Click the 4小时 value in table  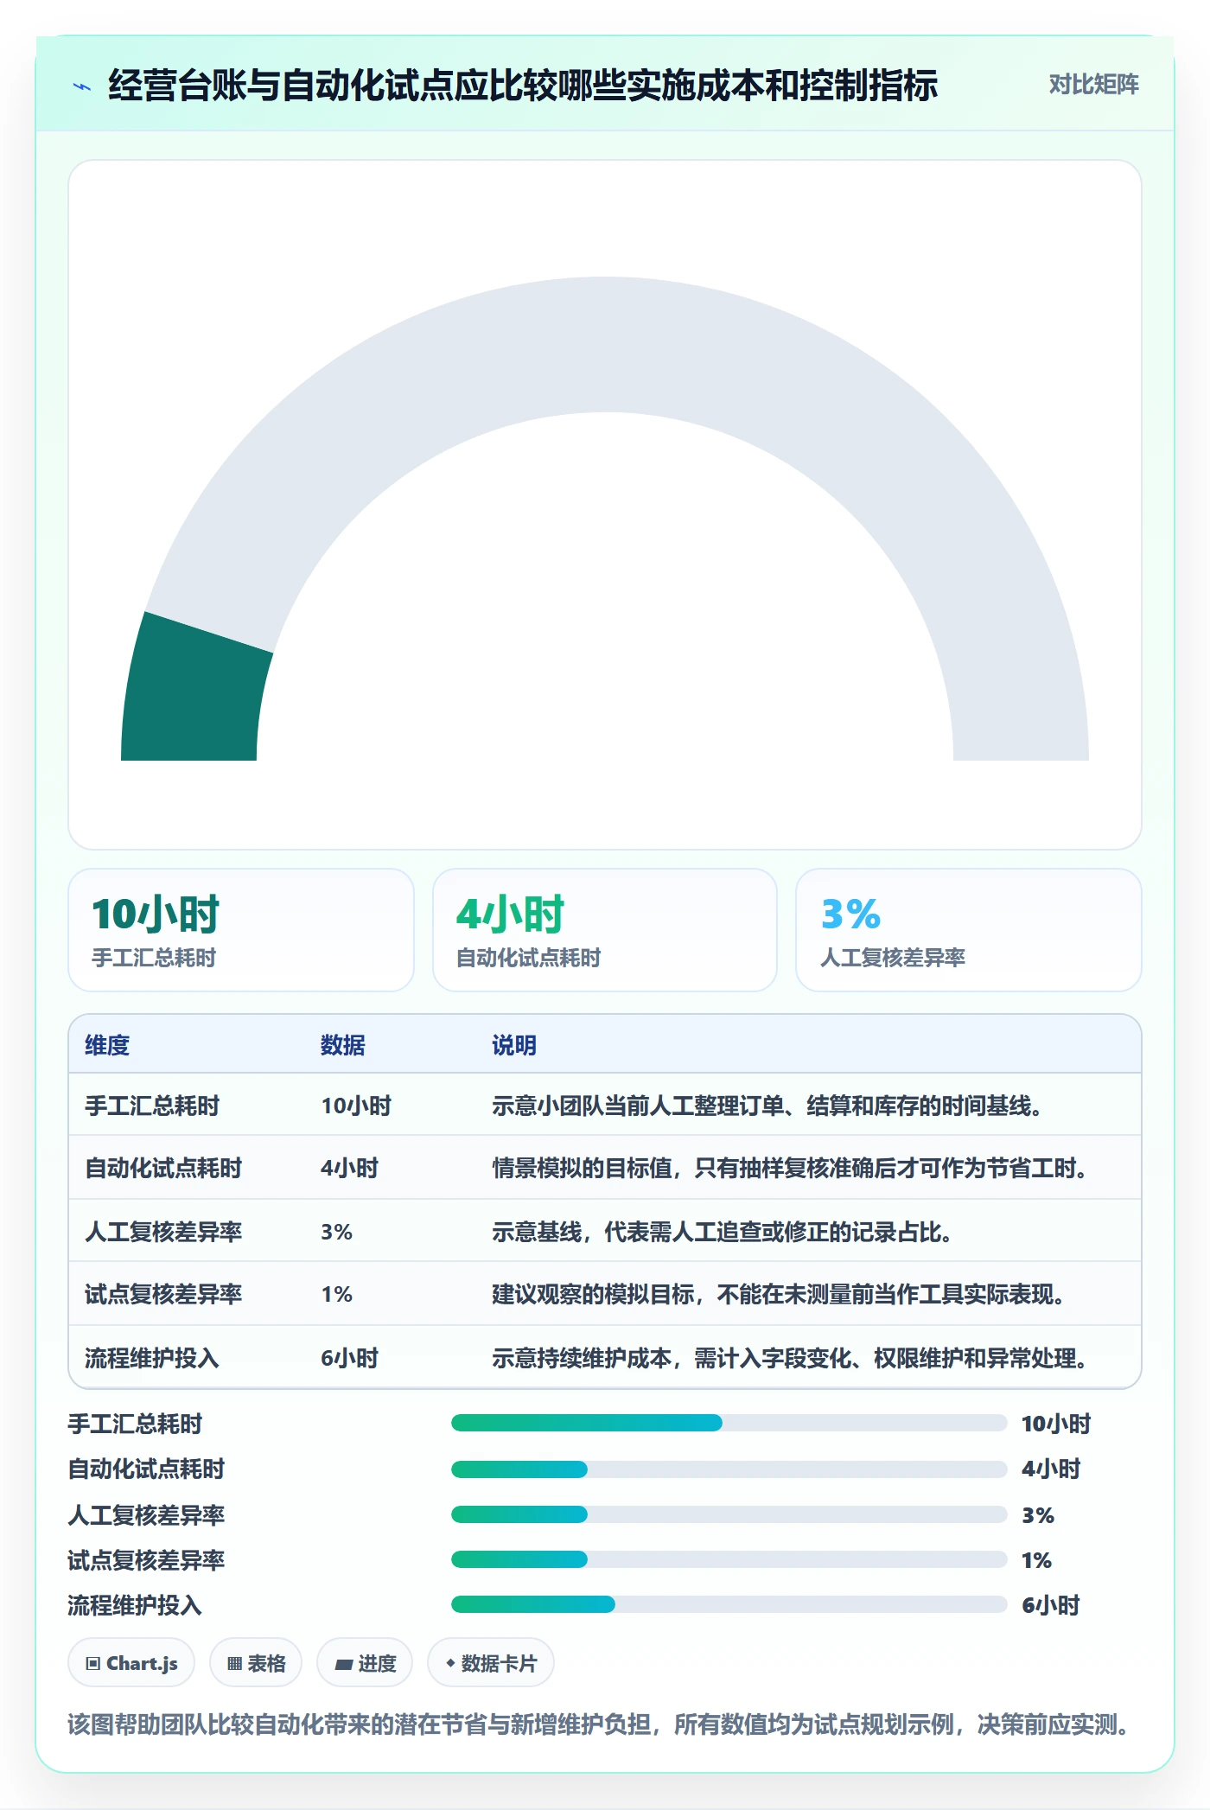(350, 1168)
